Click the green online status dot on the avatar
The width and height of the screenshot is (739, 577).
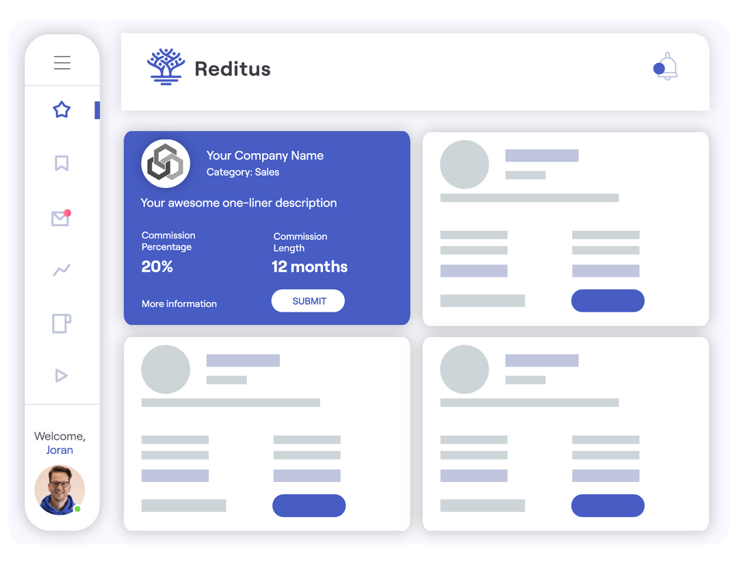78,508
